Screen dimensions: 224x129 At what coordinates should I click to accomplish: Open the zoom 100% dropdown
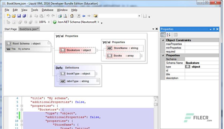pyautogui.click(x=49, y=22)
